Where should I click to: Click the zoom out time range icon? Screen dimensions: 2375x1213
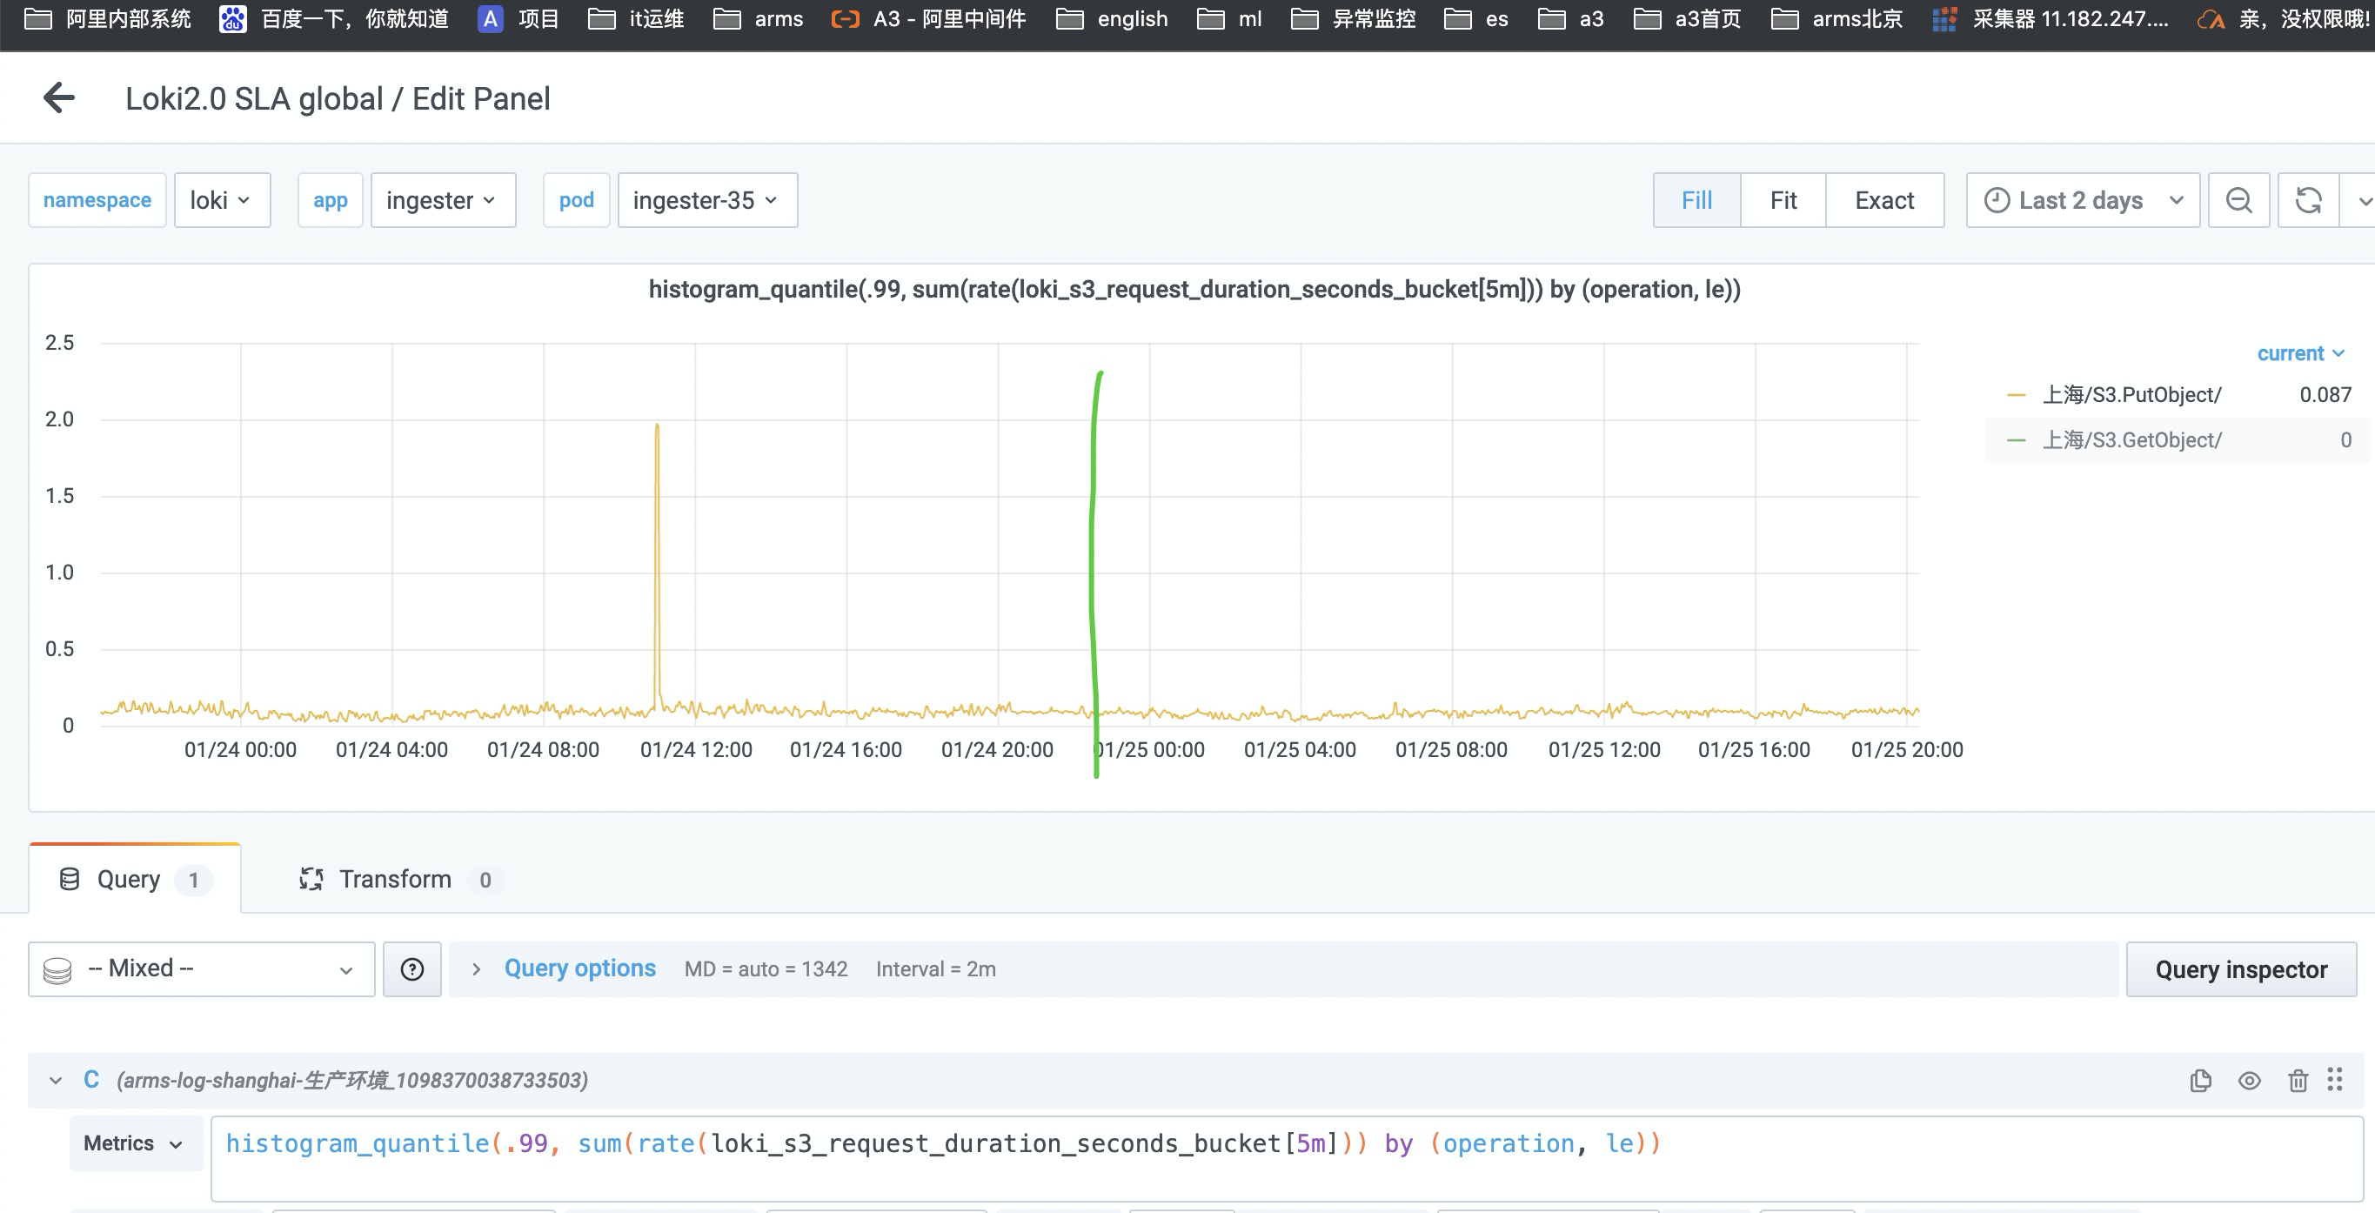coord(2238,199)
